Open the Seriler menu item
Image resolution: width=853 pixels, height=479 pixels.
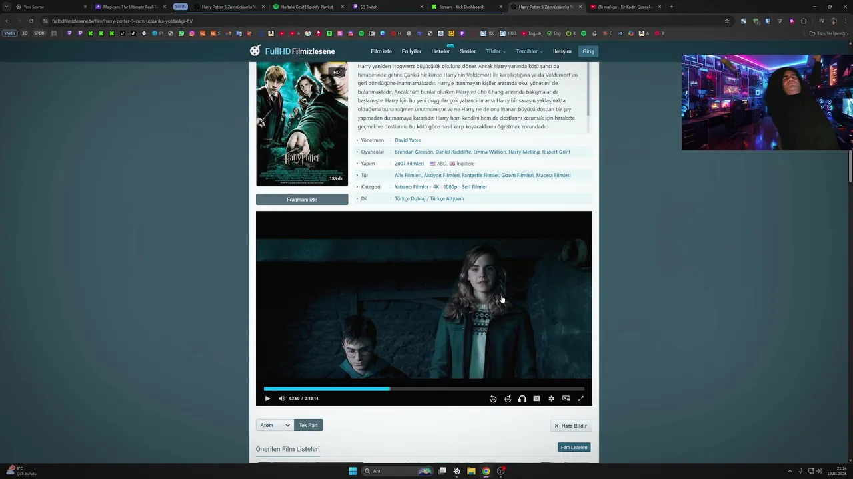[x=468, y=51]
